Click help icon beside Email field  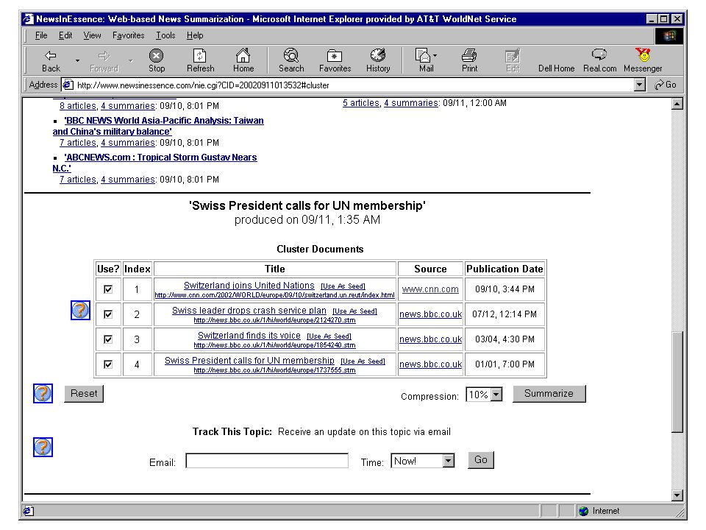pos(43,447)
